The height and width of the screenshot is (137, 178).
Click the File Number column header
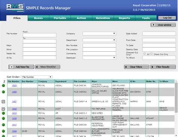[x=14, y=81]
